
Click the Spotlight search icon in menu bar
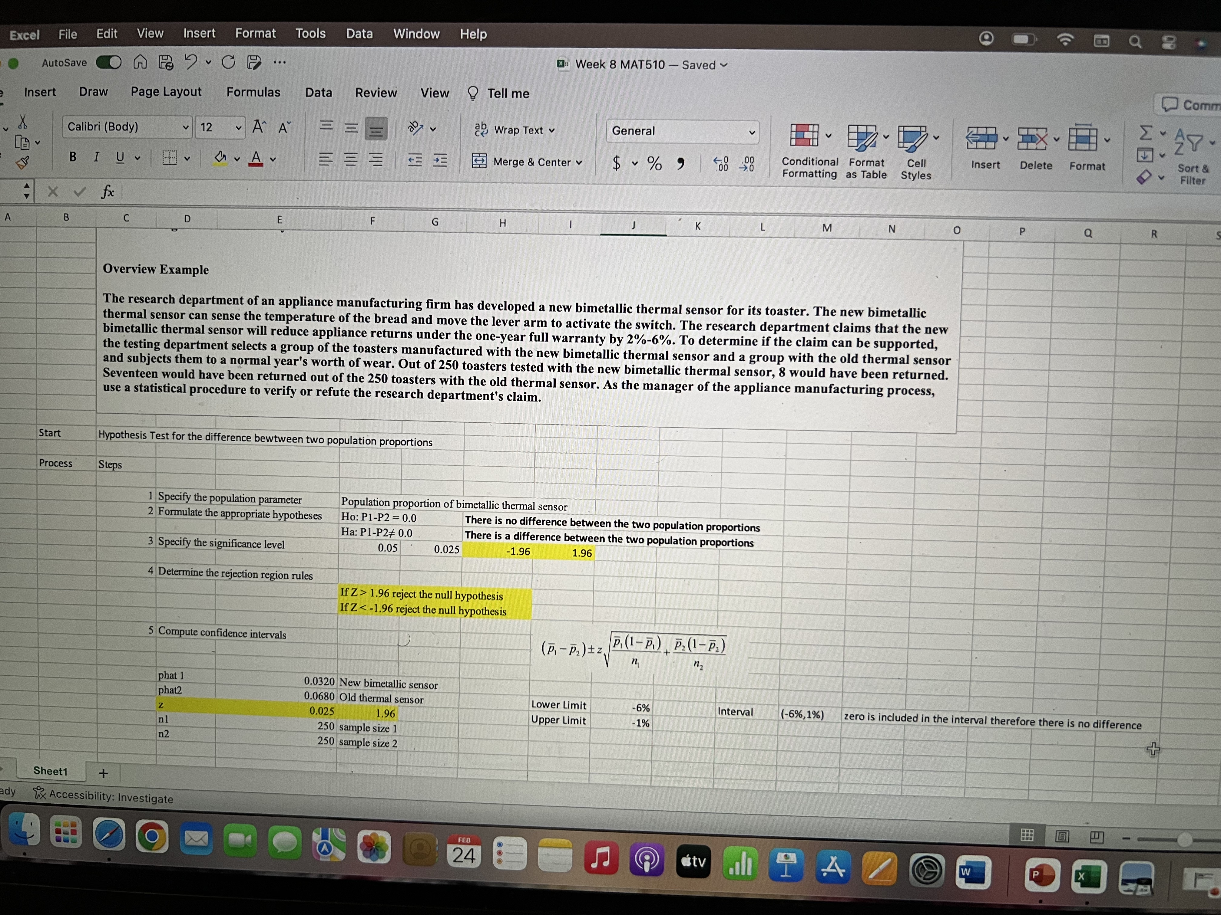1135,41
